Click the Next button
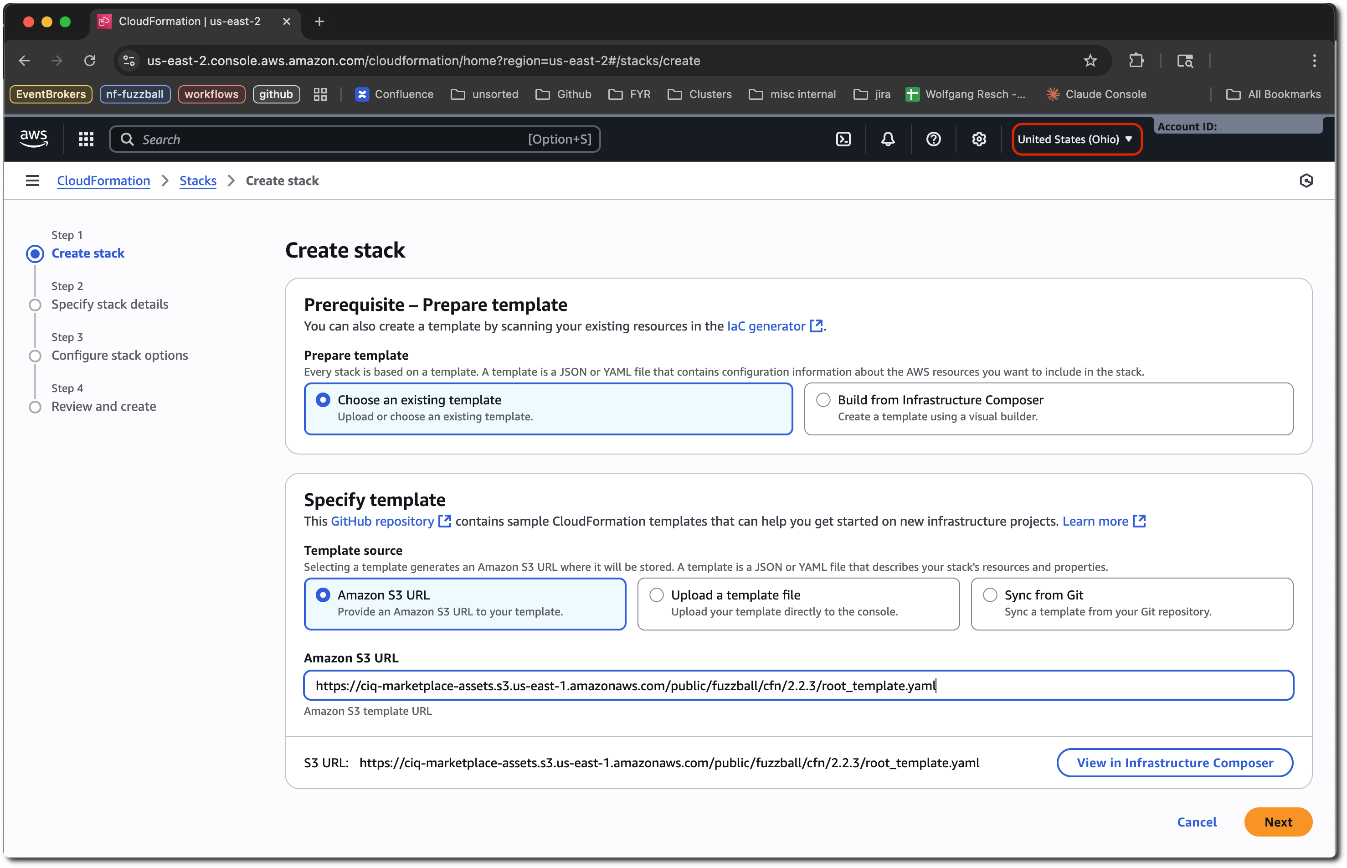 click(x=1278, y=822)
